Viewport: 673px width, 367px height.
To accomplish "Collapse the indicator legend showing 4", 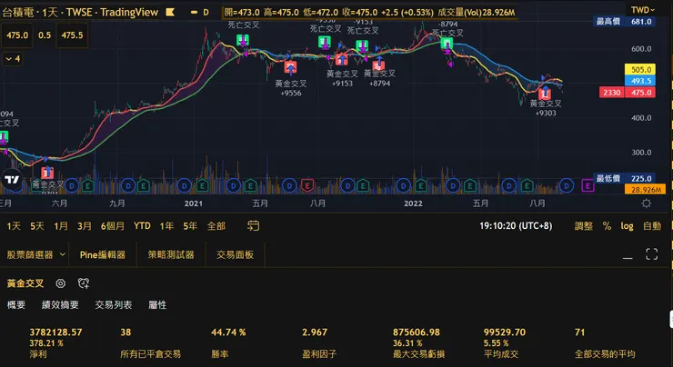I will [x=13, y=59].
